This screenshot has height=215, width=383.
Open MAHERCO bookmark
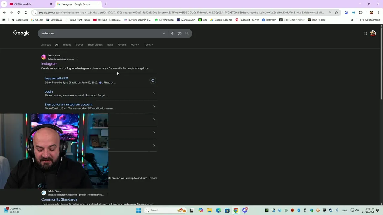(x=54, y=20)
